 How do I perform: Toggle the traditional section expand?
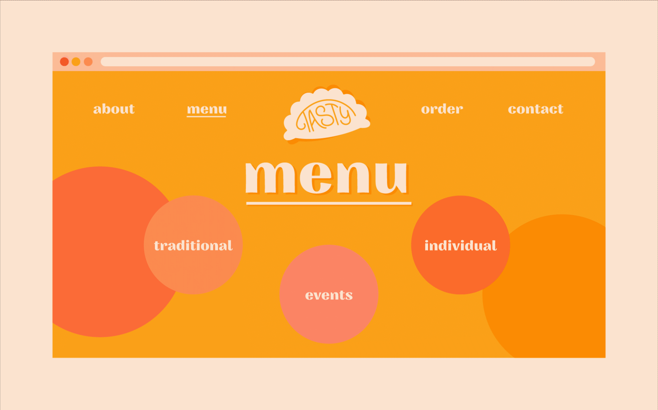pyautogui.click(x=193, y=245)
